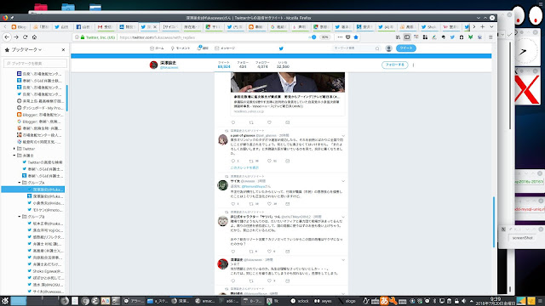
Task: Open the page actions three-dots menu
Action: (x=340, y=37)
